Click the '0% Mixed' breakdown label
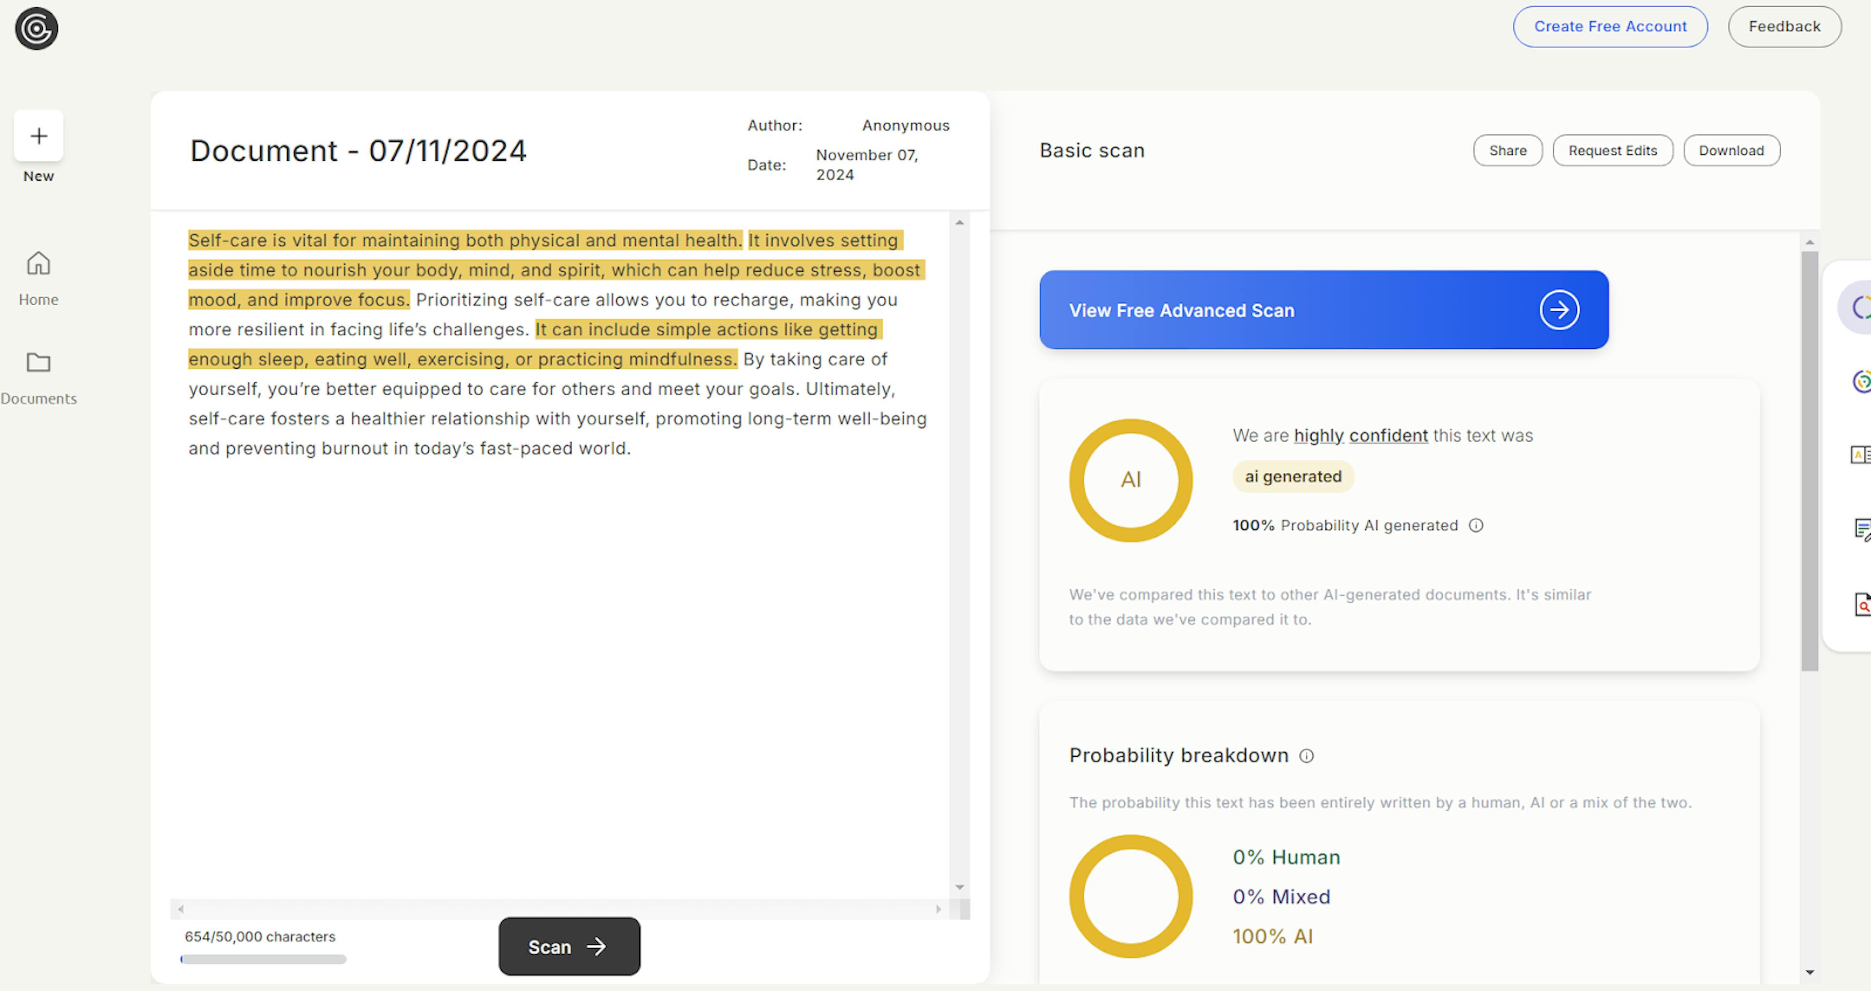 coord(1281,898)
